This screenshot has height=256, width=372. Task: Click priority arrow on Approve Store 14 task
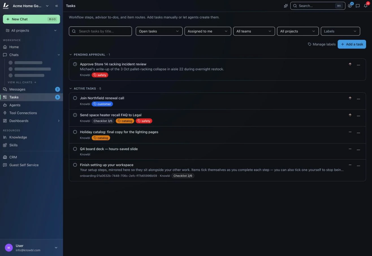350,64
